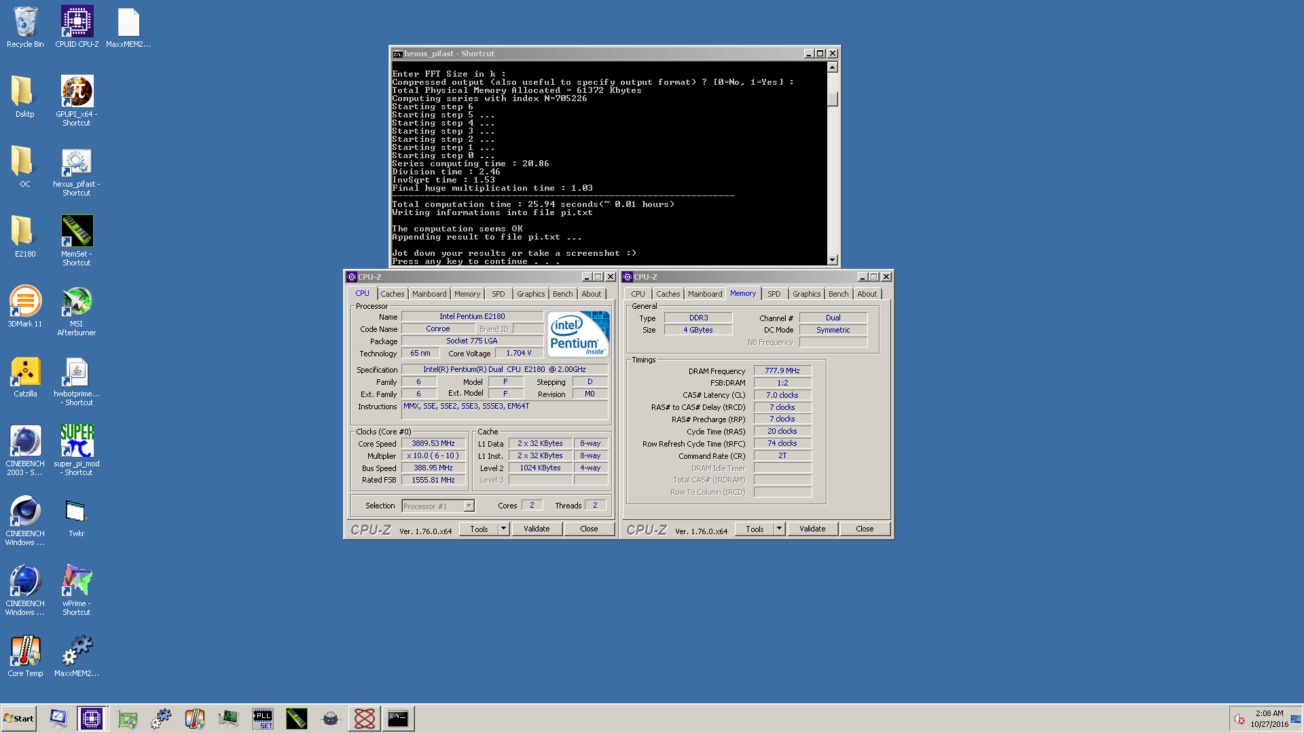The width and height of the screenshot is (1304, 733).
Task: Expand Tools dropdown arrow in left CPU-Z
Action: point(503,529)
